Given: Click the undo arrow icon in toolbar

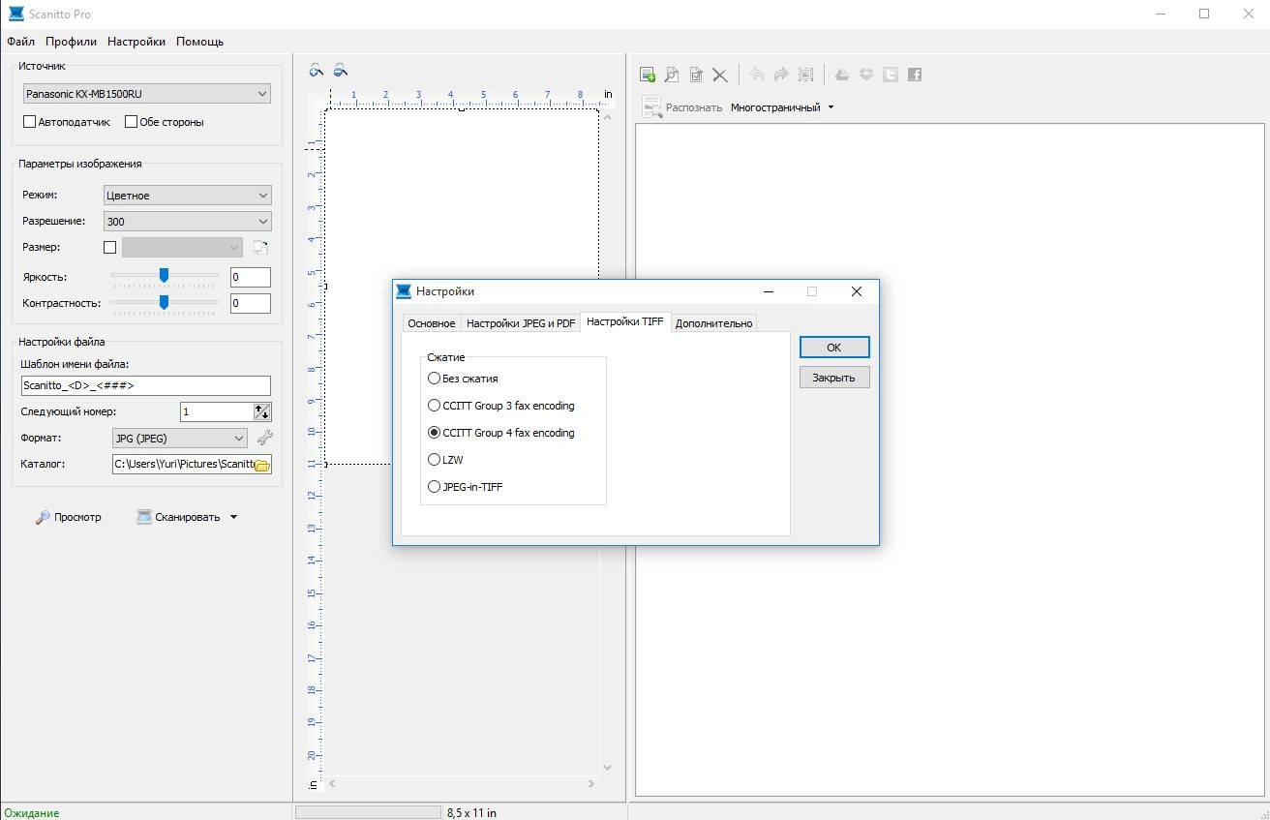Looking at the screenshot, I should click(x=757, y=75).
